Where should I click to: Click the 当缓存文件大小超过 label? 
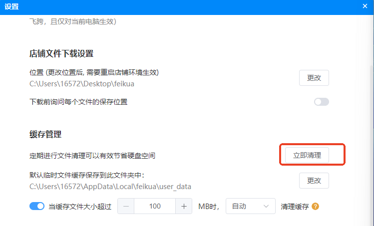pos(80,206)
